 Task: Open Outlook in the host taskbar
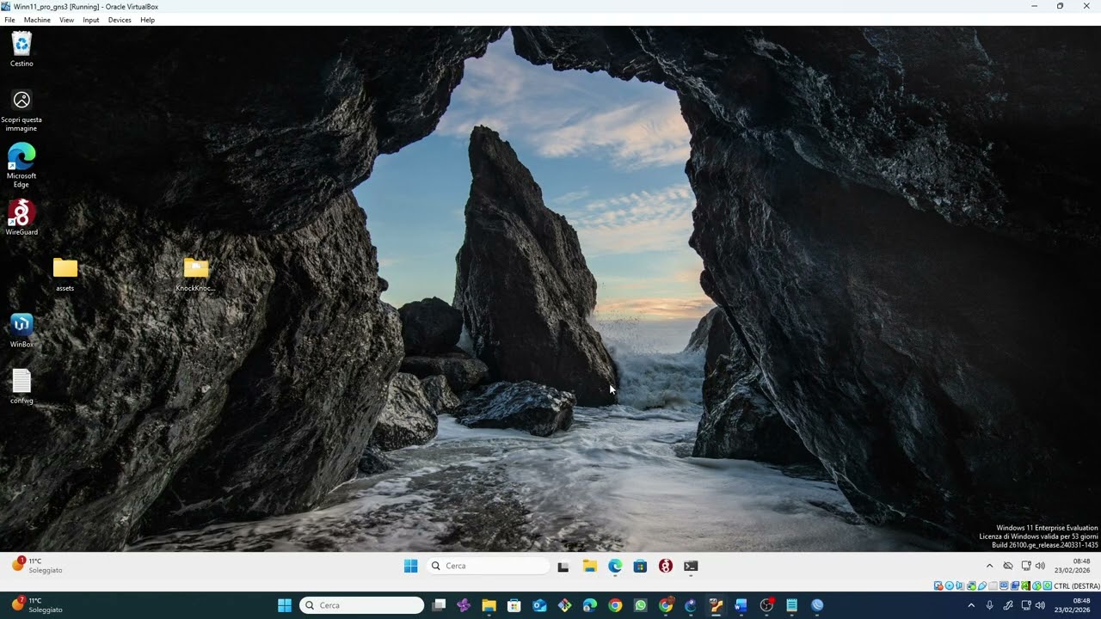click(539, 605)
